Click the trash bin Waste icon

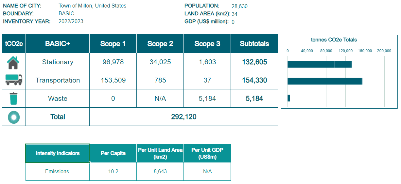click(14, 98)
